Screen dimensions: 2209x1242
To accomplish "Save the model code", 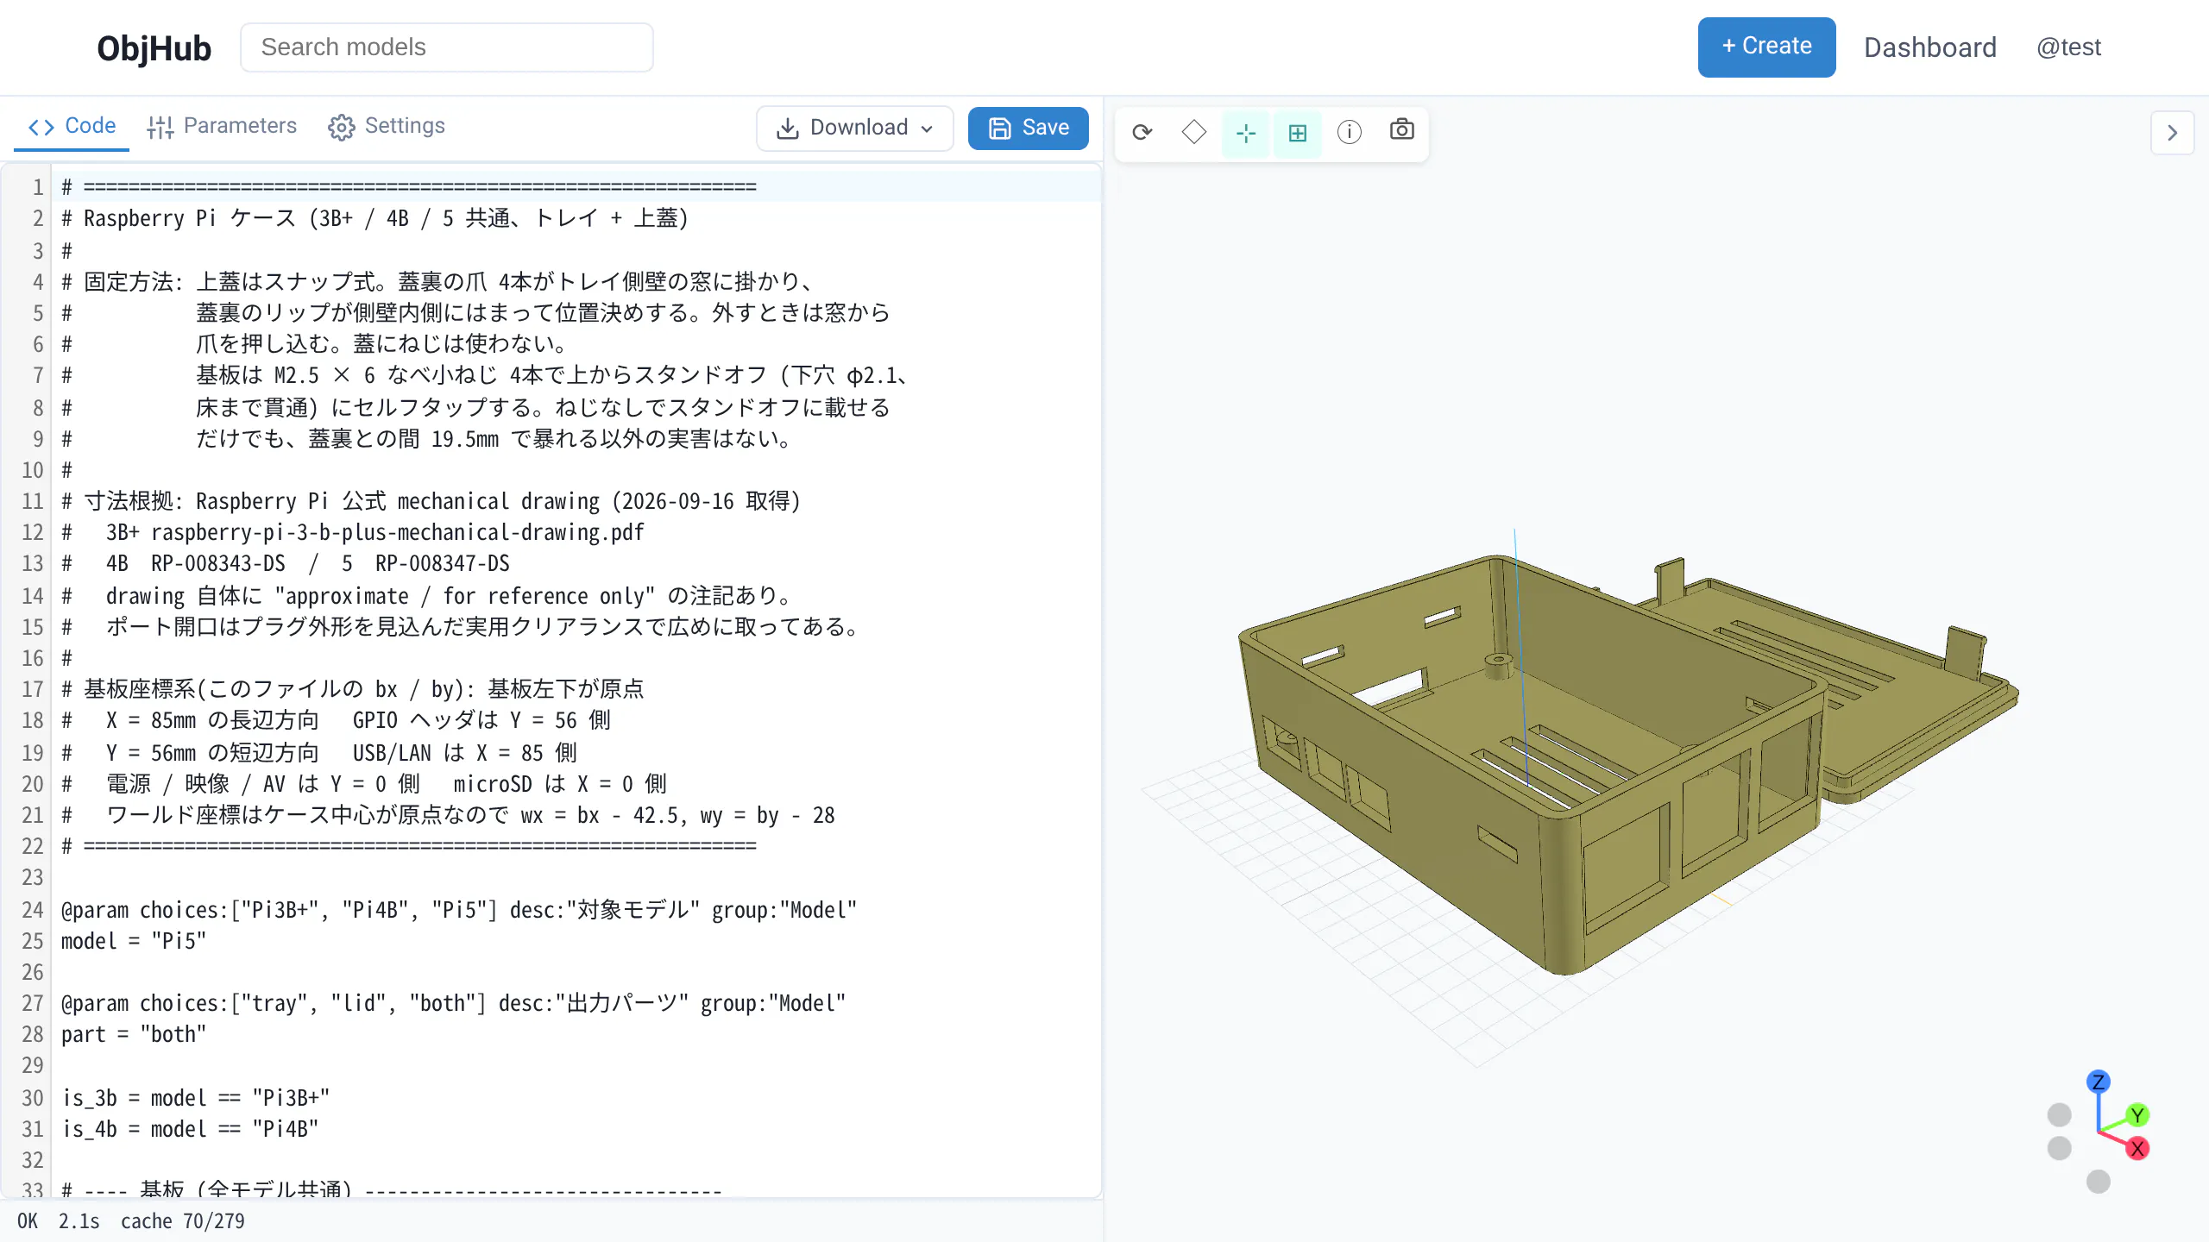I will click(x=1028, y=128).
